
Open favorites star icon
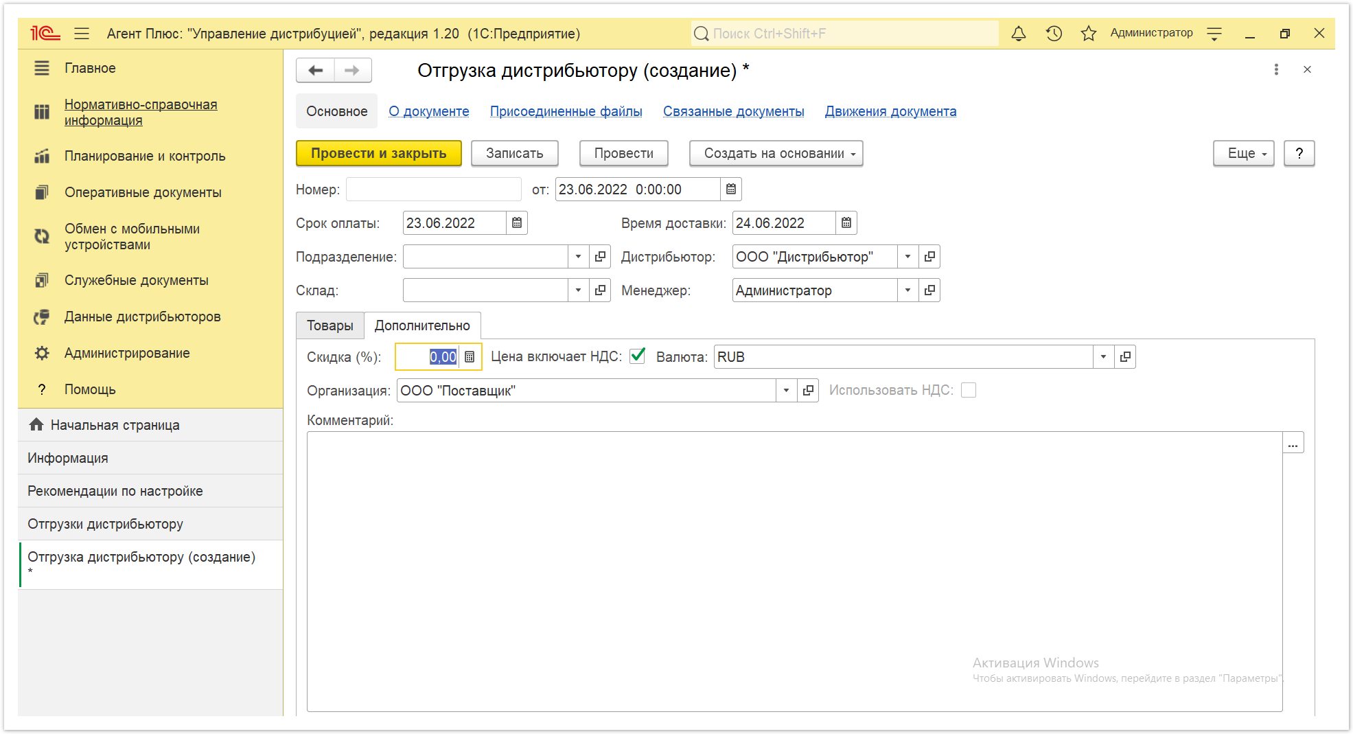pyautogui.click(x=1089, y=33)
